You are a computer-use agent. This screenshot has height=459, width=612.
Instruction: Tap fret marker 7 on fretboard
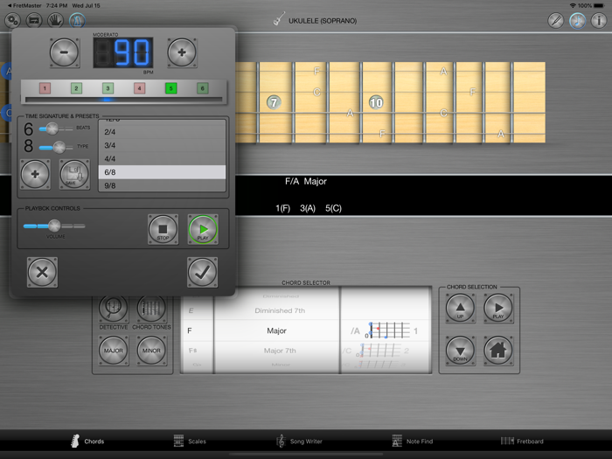[274, 102]
